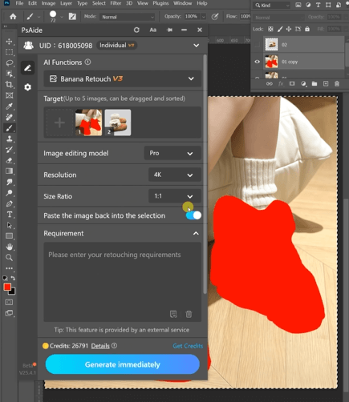Select the Pen tool
Image resolution: width=349 pixels, height=402 pixels.
(x=9, y=203)
